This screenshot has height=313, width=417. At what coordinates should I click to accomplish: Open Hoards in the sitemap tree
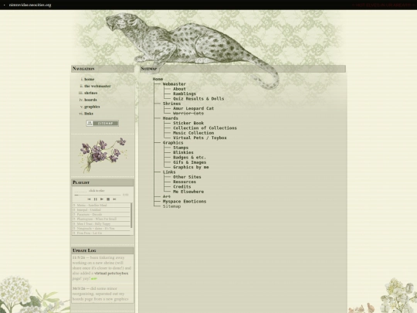click(x=171, y=118)
